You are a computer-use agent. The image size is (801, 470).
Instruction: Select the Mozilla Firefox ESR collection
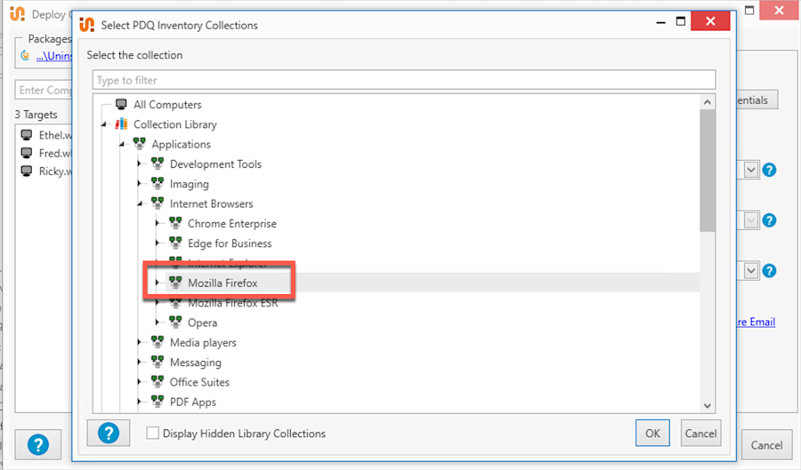pos(232,303)
